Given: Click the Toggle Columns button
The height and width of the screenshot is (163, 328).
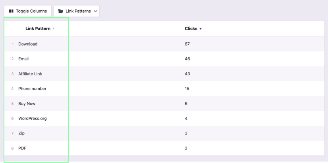Looking at the screenshot, I should click(27, 11).
